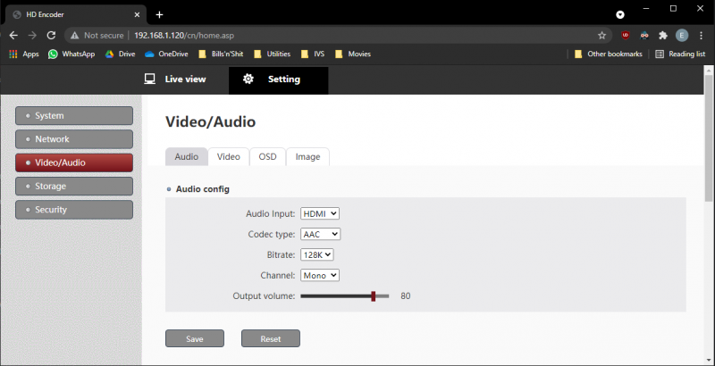Switch to Live view
The width and height of the screenshot is (715, 366).
(x=175, y=79)
